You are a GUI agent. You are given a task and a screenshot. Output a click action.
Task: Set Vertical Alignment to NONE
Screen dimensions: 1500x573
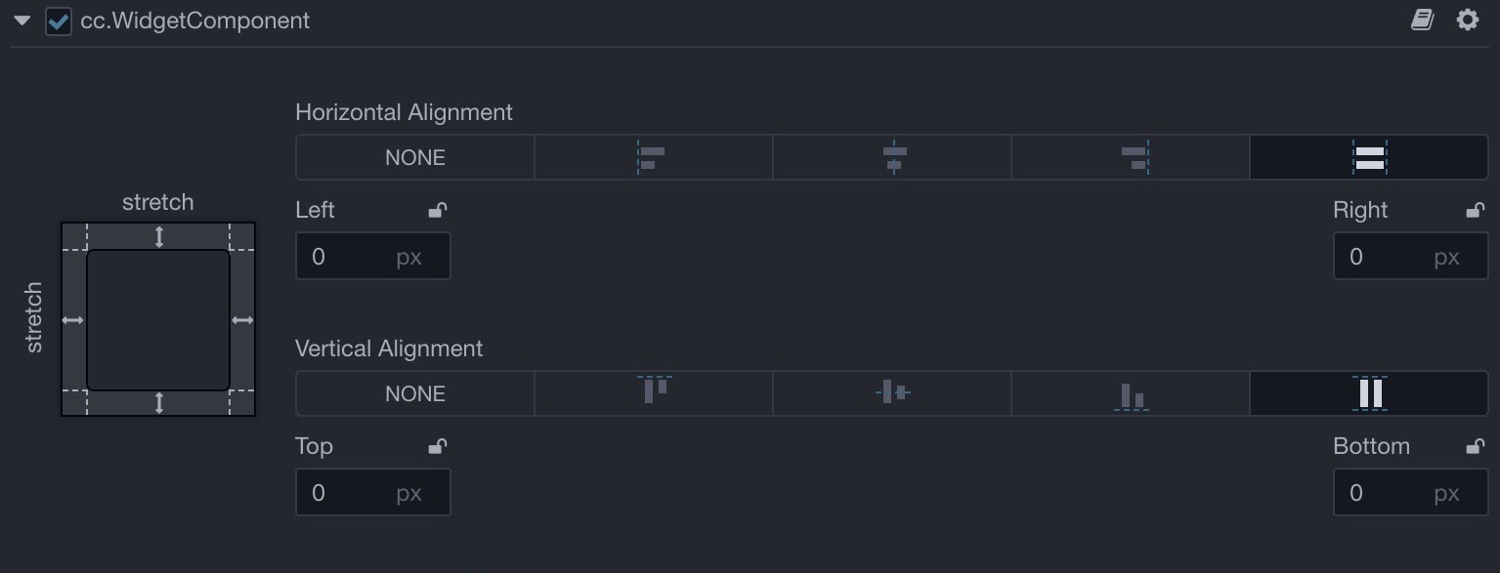click(x=415, y=393)
